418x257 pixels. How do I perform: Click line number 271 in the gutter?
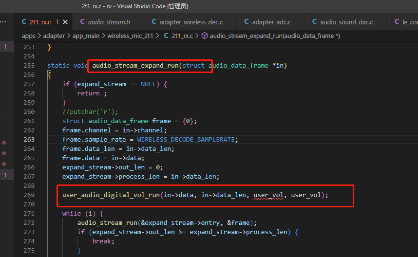click(x=29, y=214)
